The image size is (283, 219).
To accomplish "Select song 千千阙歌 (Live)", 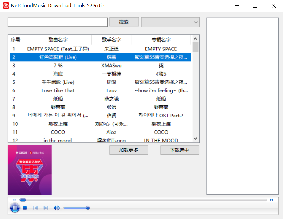I will pyautogui.click(x=58, y=82).
